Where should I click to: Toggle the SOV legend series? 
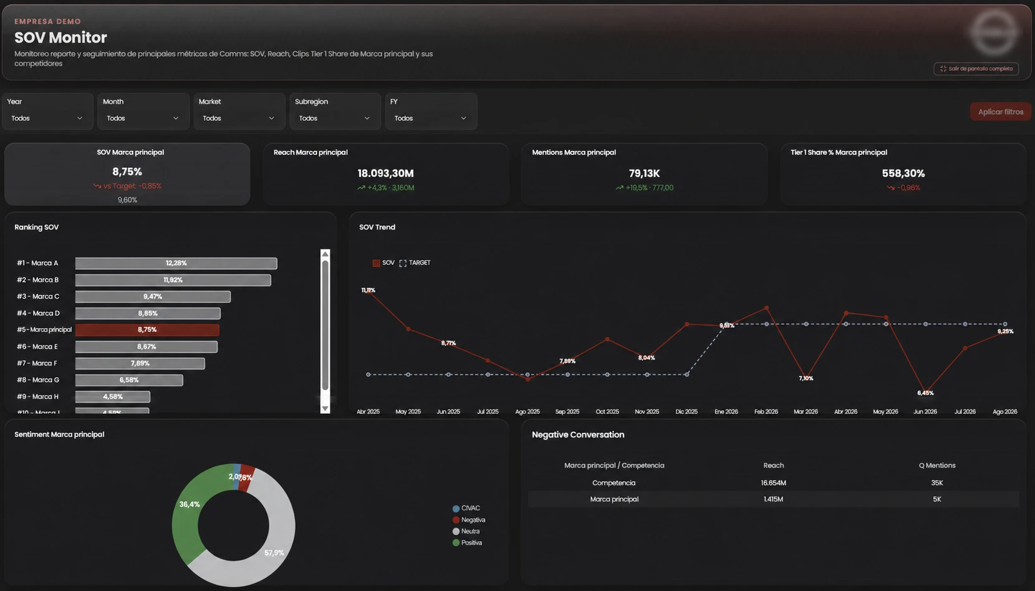[383, 263]
